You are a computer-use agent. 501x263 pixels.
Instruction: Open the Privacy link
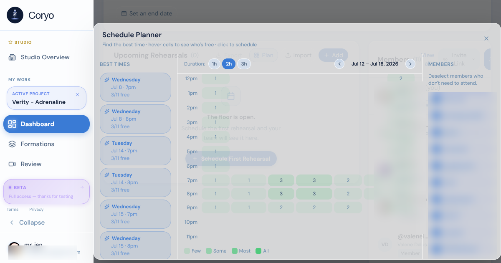click(x=36, y=210)
